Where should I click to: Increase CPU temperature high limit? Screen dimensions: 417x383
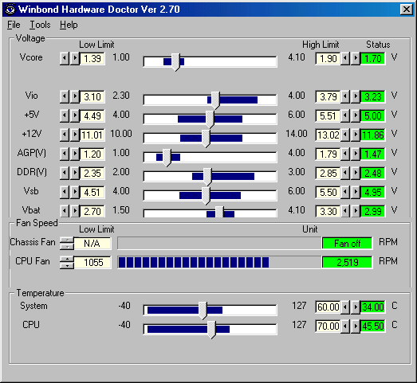[356, 326]
